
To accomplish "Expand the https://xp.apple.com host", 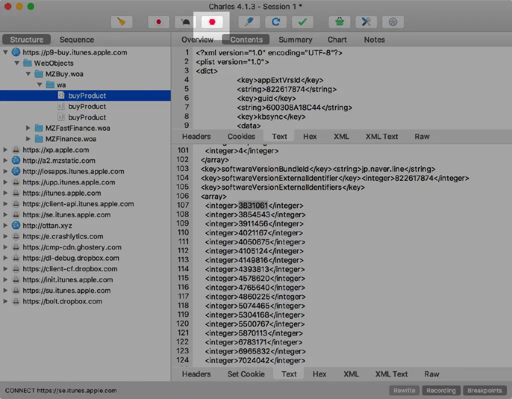I will pyautogui.click(x=6, y=150).
